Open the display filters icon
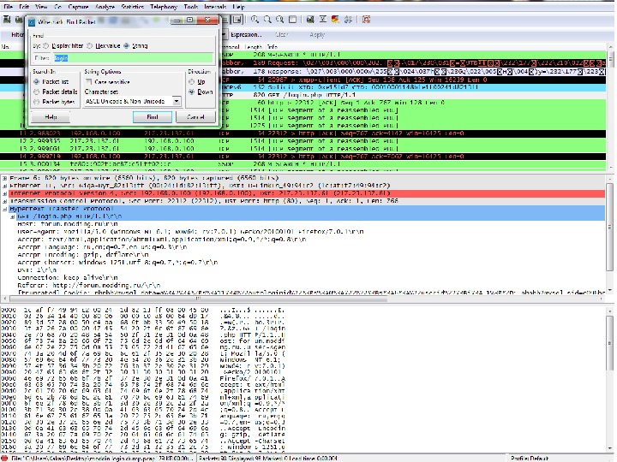This screenshot has height=462, width=617. tap(323, 19)
